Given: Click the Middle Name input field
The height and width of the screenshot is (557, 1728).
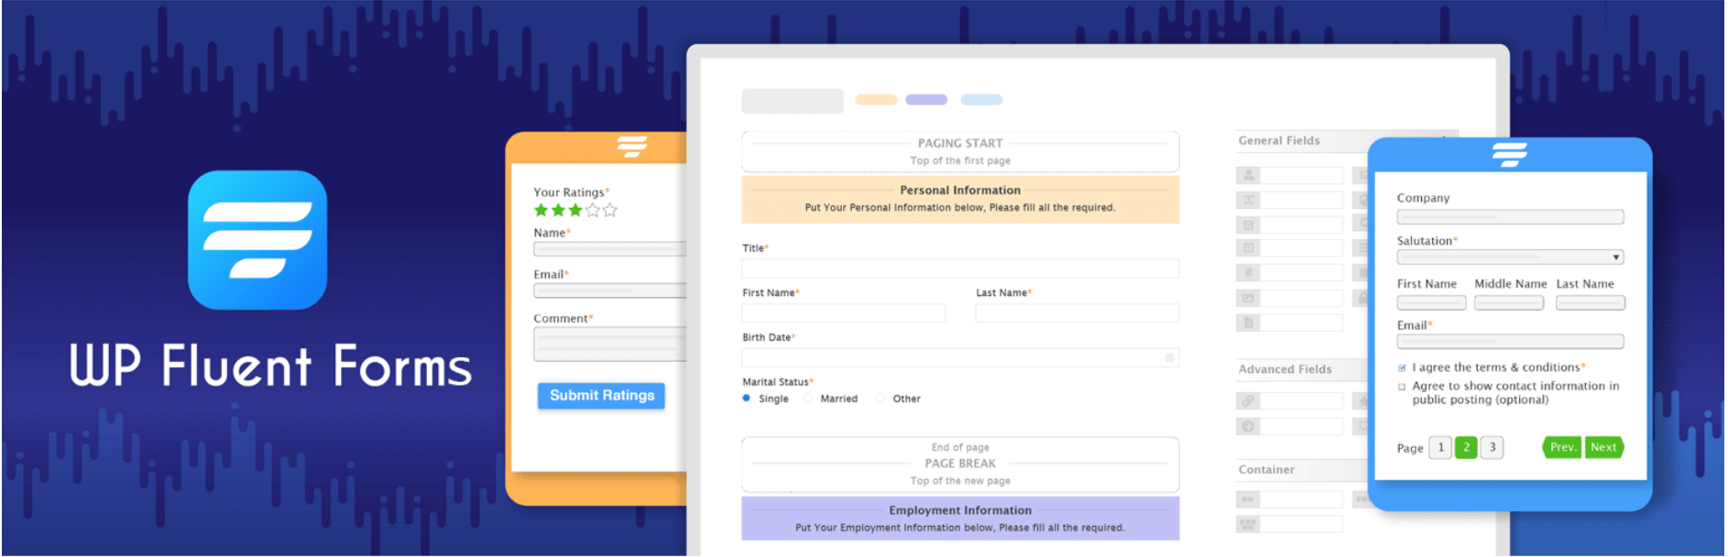Looking at the screenshot, I should (1509, 303).
